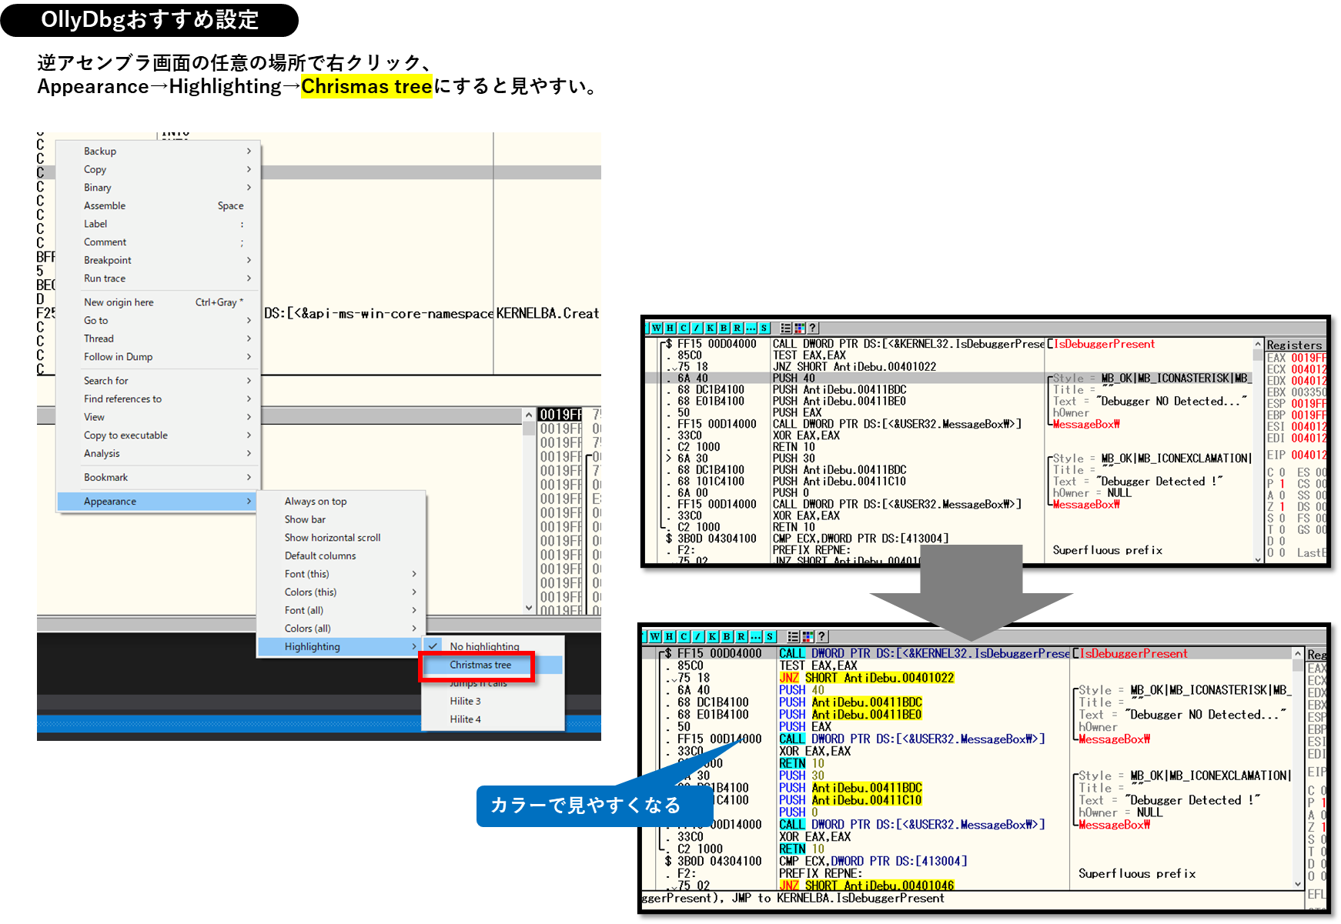Expand the Font (this) submenu
The width and height of the screenshot is (1341, 924).
coord(341,574)
